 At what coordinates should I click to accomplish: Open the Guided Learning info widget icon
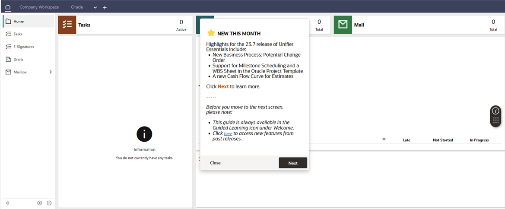[495, 111]
